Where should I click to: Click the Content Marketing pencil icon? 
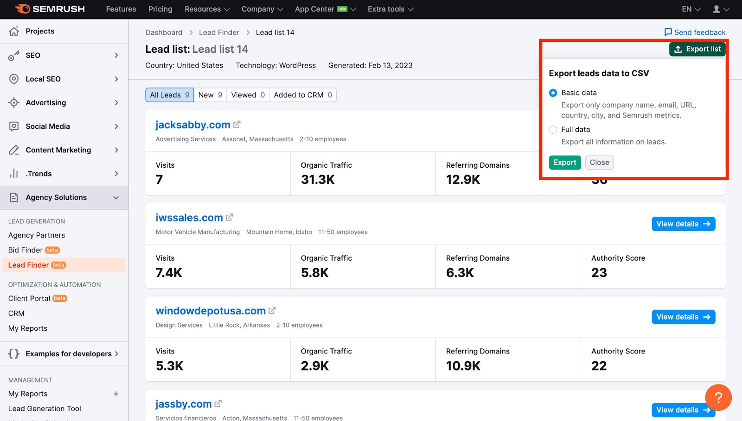[14, 150]
